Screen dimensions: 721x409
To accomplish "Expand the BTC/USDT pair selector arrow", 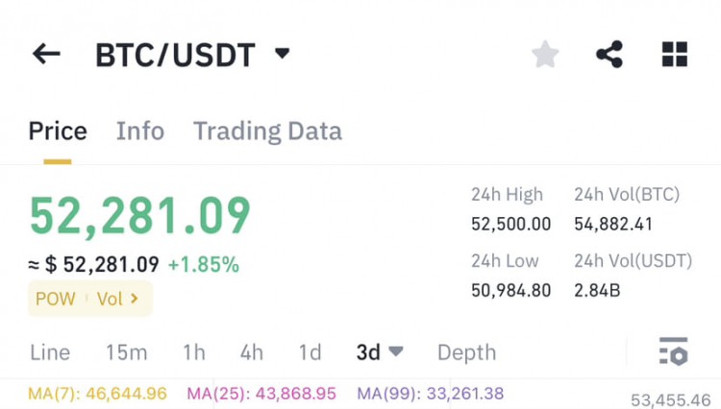I will [x=282, y=54].
